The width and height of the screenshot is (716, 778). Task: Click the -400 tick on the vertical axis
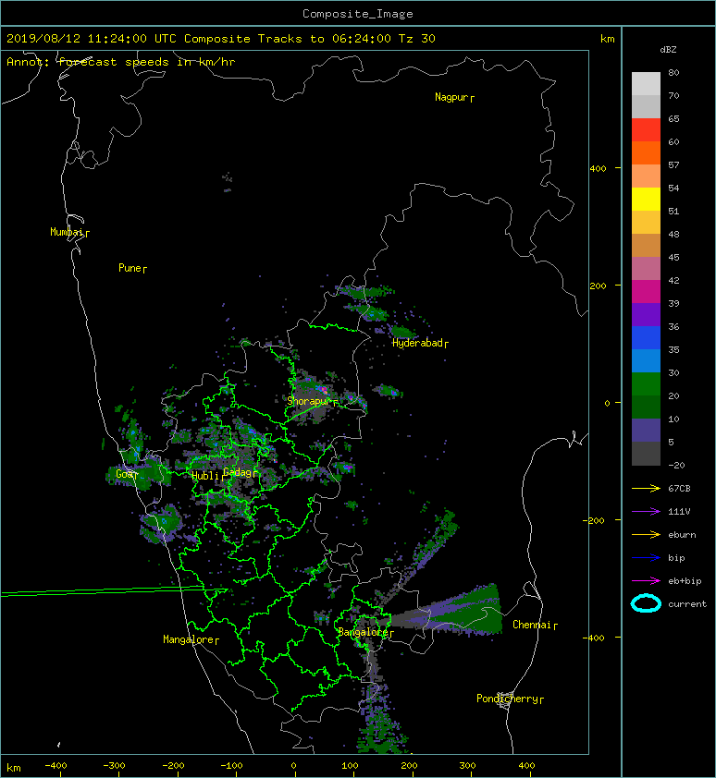tap(594, 637)
